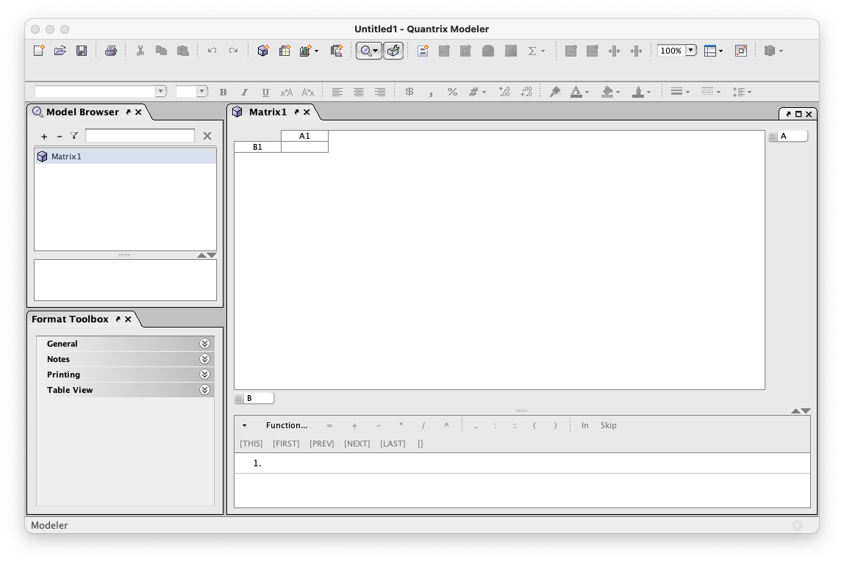Apply percent format icon

pos(452,92)
